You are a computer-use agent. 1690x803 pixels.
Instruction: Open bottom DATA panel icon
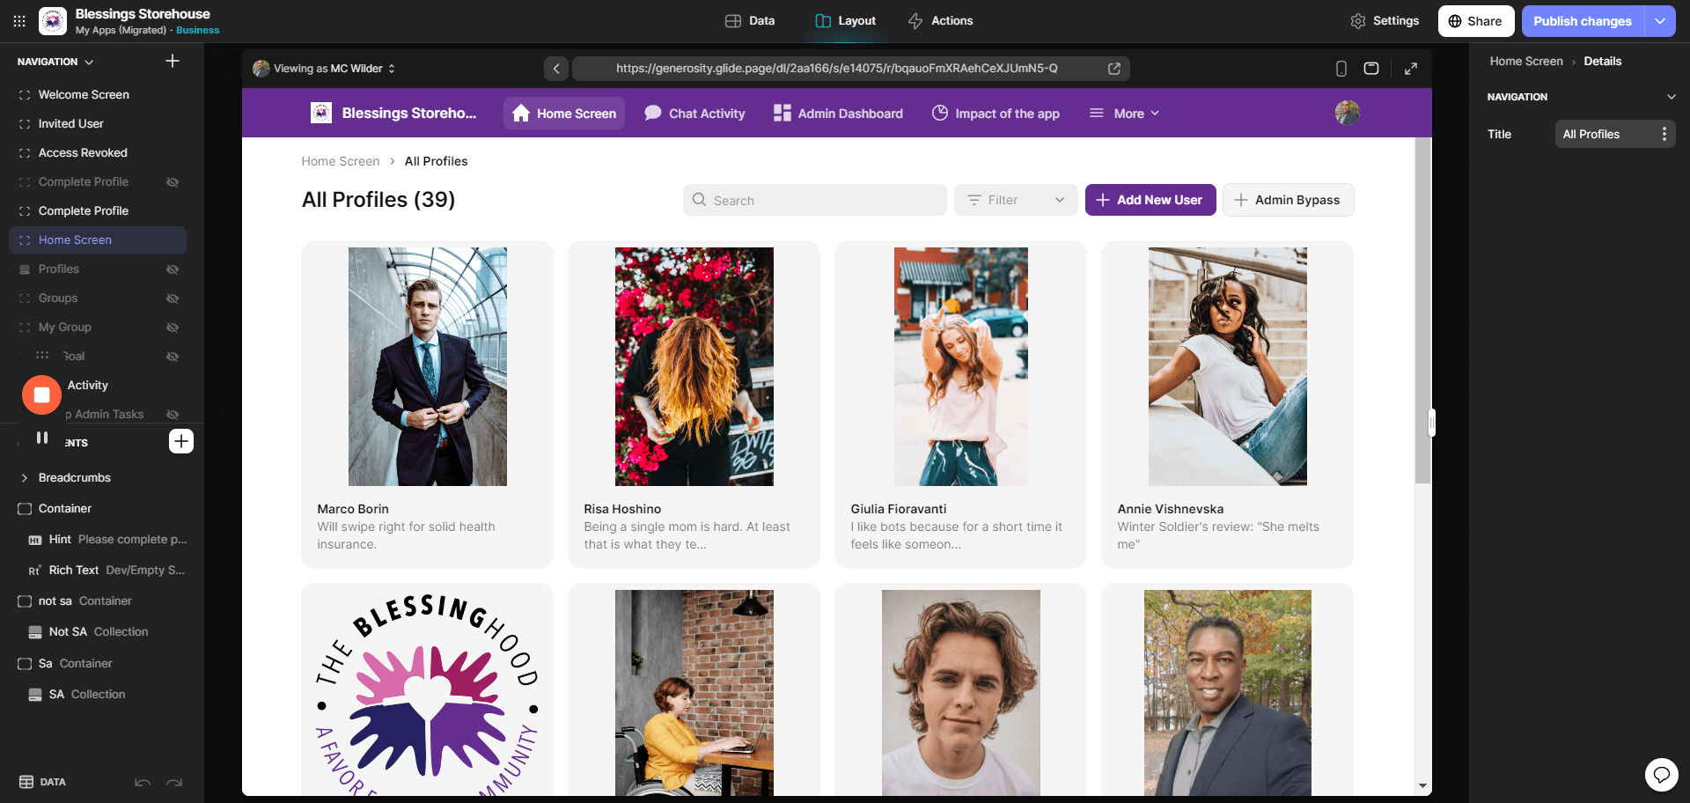26,782
